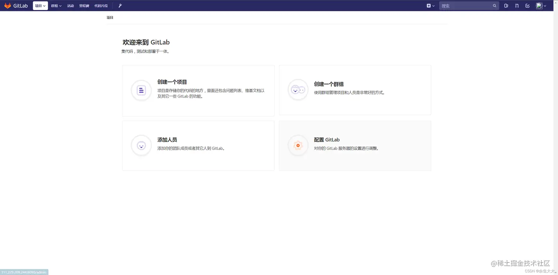
Task: Click the 创建一个群组 card title
Action: 329,84
